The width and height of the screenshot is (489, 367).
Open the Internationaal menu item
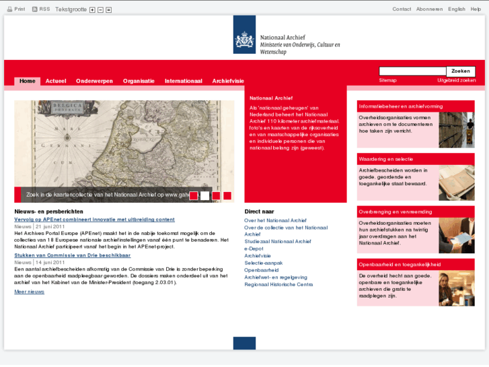(184, 81)
